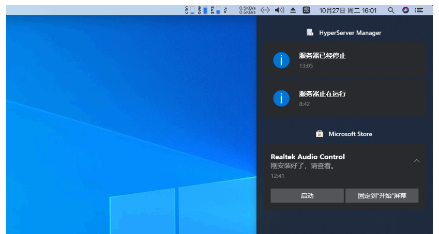This screenshot has height=234, width=439.
Task: Click the info icon of 服务器正在运行
Action: 281,98
